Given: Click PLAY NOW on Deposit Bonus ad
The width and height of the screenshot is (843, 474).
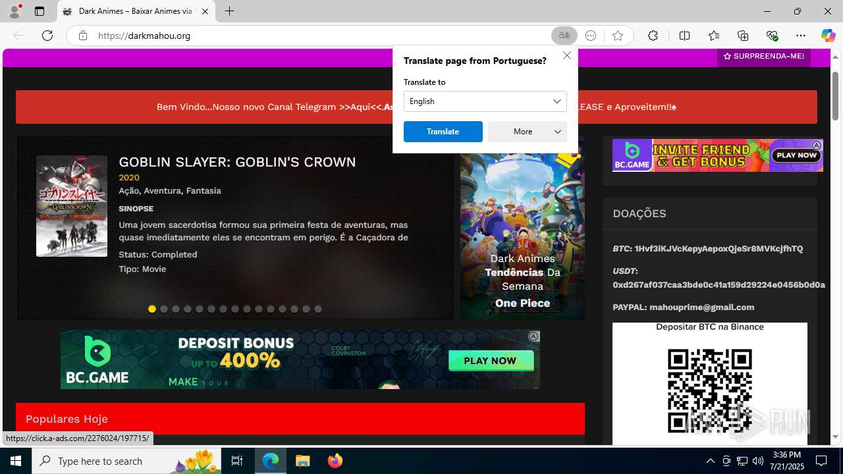Looking at the screenshot, I should coord(490,361).
